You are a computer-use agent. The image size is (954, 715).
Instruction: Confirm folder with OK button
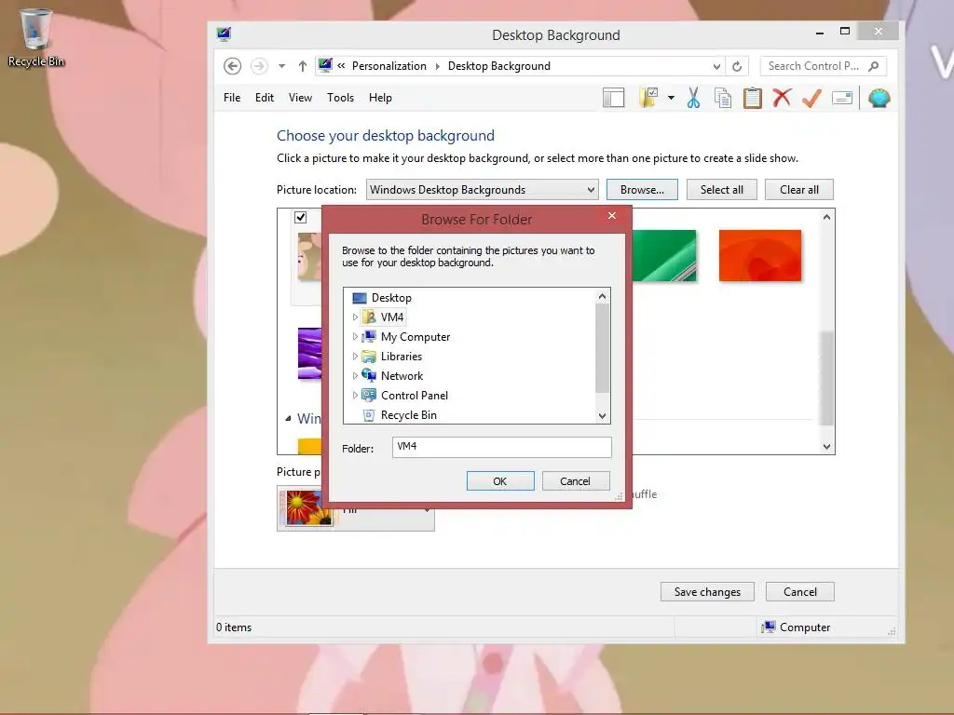(x=500, y=481)
